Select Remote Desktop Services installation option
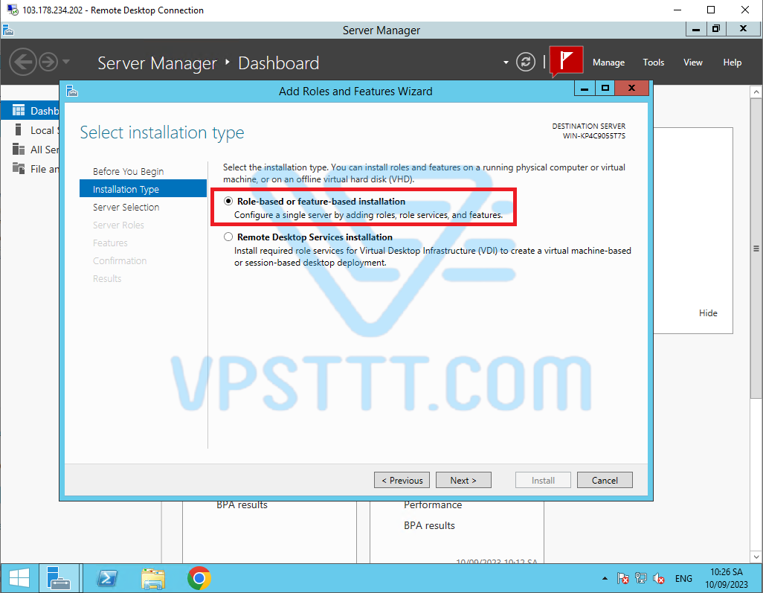 (228, 237)
